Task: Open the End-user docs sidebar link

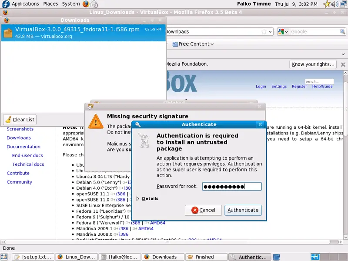Action: (x=27, y=156)
